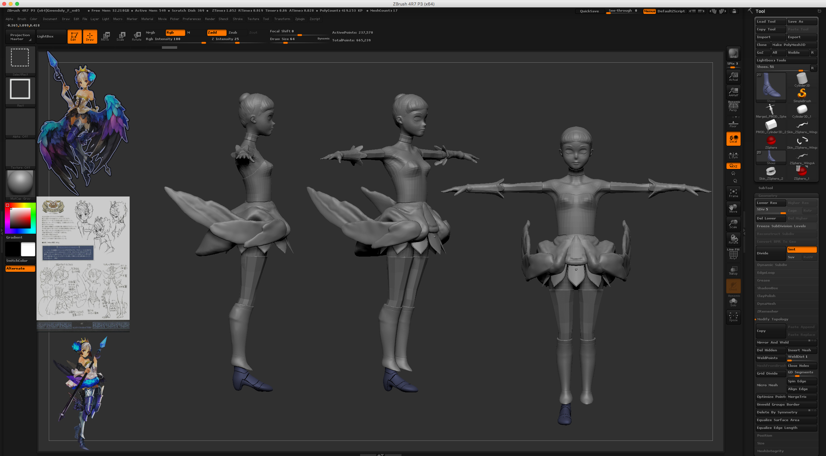The width and height of the screenshot is (826, 456).
Task: Select the Cylinder3D_1 tool
Action: [x=802, y=111]
